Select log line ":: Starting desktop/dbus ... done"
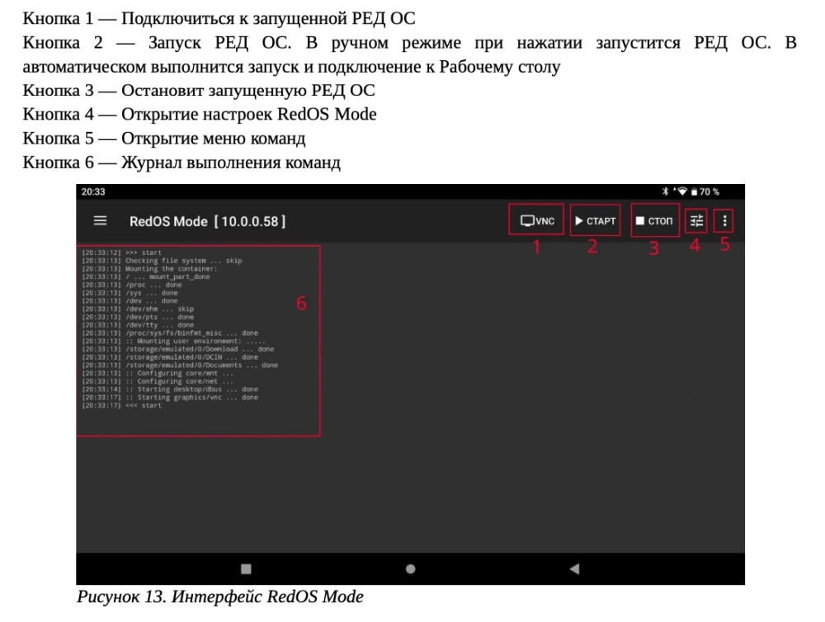825x622 pixels. click(x=170, y=389)
